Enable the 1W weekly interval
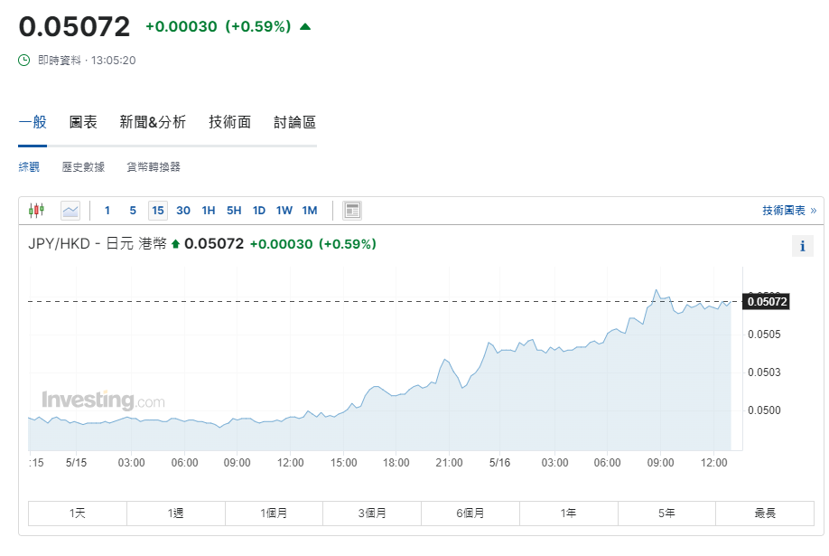 point(284,210)
